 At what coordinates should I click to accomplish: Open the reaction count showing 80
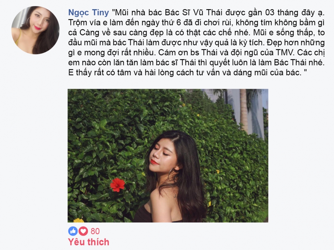[95, 231]
